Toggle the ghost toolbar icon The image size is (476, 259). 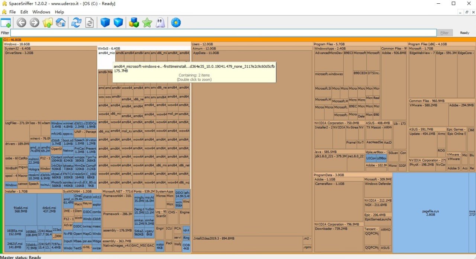click(x=160, y=23)
